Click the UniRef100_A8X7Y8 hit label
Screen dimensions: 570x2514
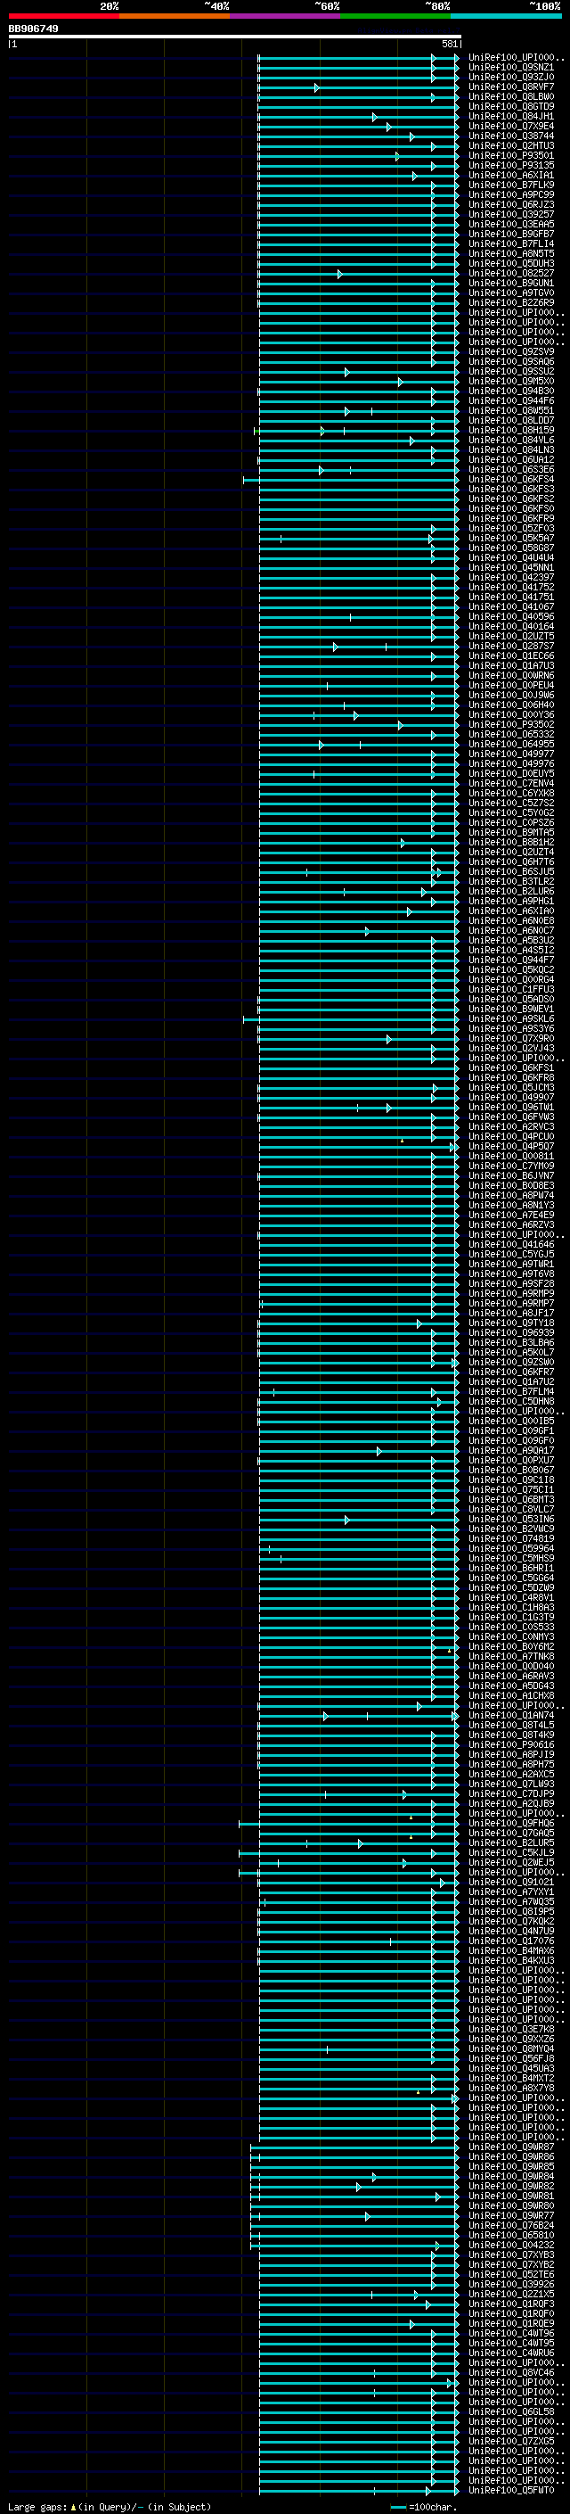511,2090
